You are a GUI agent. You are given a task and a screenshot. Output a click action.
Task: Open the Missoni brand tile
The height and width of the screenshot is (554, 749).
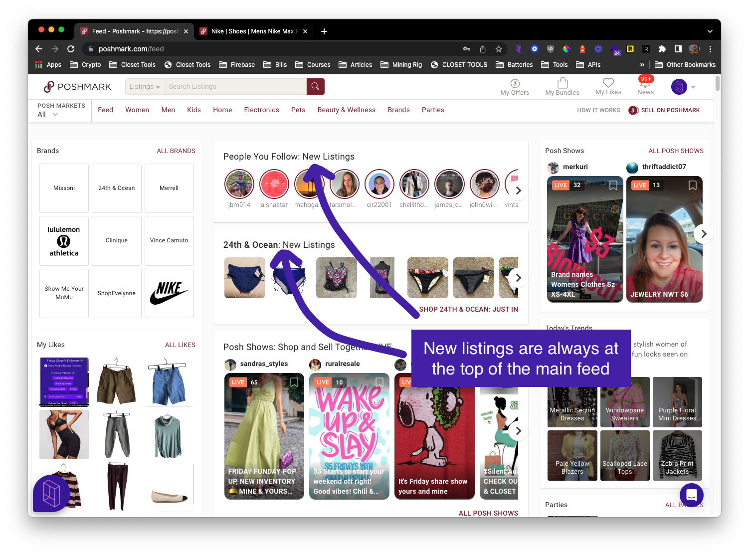(x=64, y=188)
